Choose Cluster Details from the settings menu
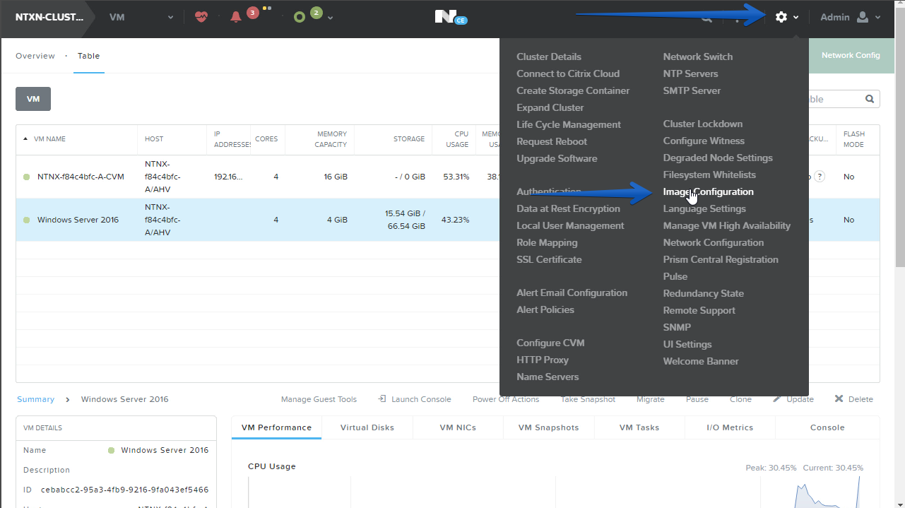905x508 pixels. [549, 57]
